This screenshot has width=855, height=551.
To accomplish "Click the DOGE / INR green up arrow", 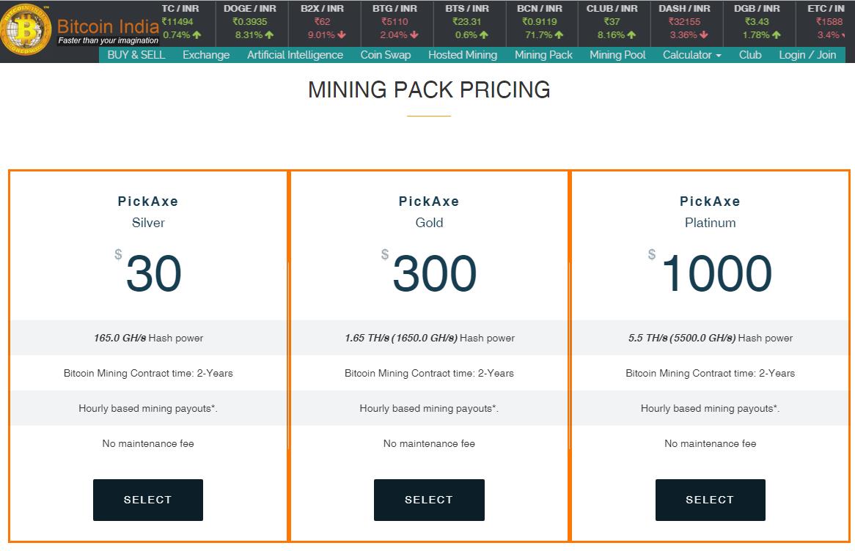I will tap(269, 35).
